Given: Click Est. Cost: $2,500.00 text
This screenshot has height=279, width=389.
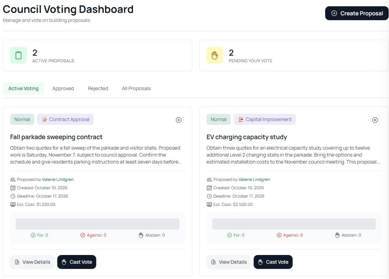Looking at the screenshot, I should pos(233,205).
